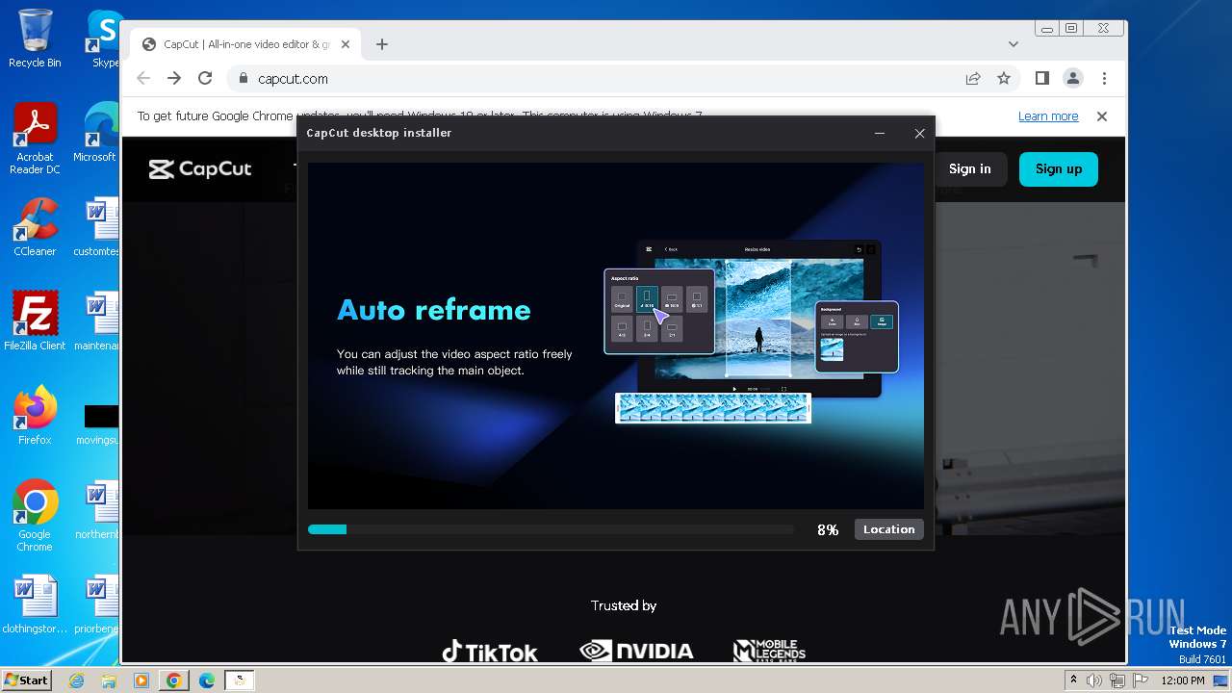Viewport: 1232px width, 693px height.
Task: Click the site lock icon in address bar
Action: point(244,79)
